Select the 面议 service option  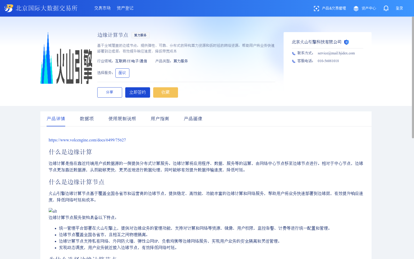(122, 73)
